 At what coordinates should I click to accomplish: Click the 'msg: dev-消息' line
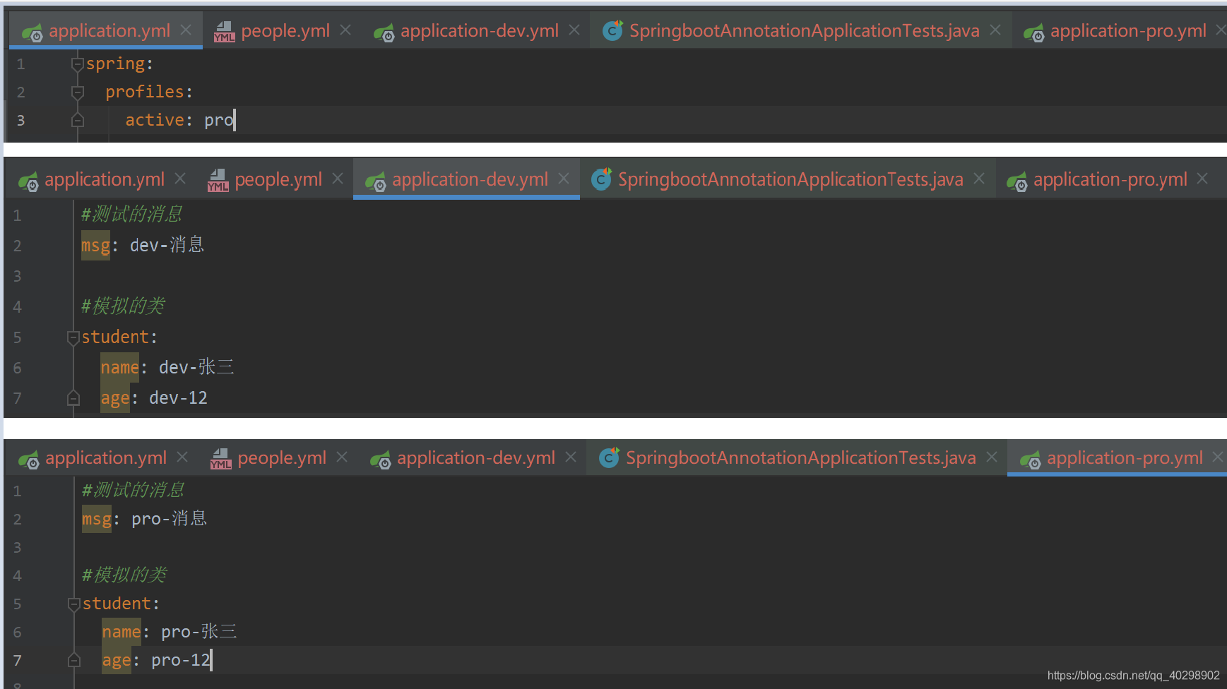tap(143, 245)
